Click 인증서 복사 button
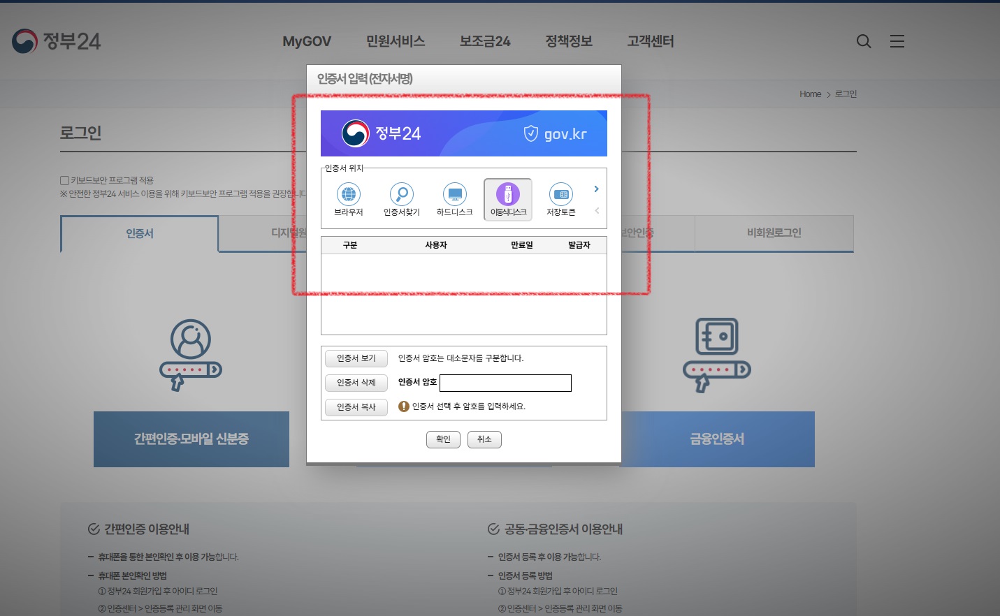 coord(356,407)
